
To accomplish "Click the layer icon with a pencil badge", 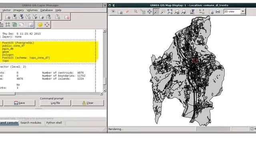I will [x=42, y=17].
